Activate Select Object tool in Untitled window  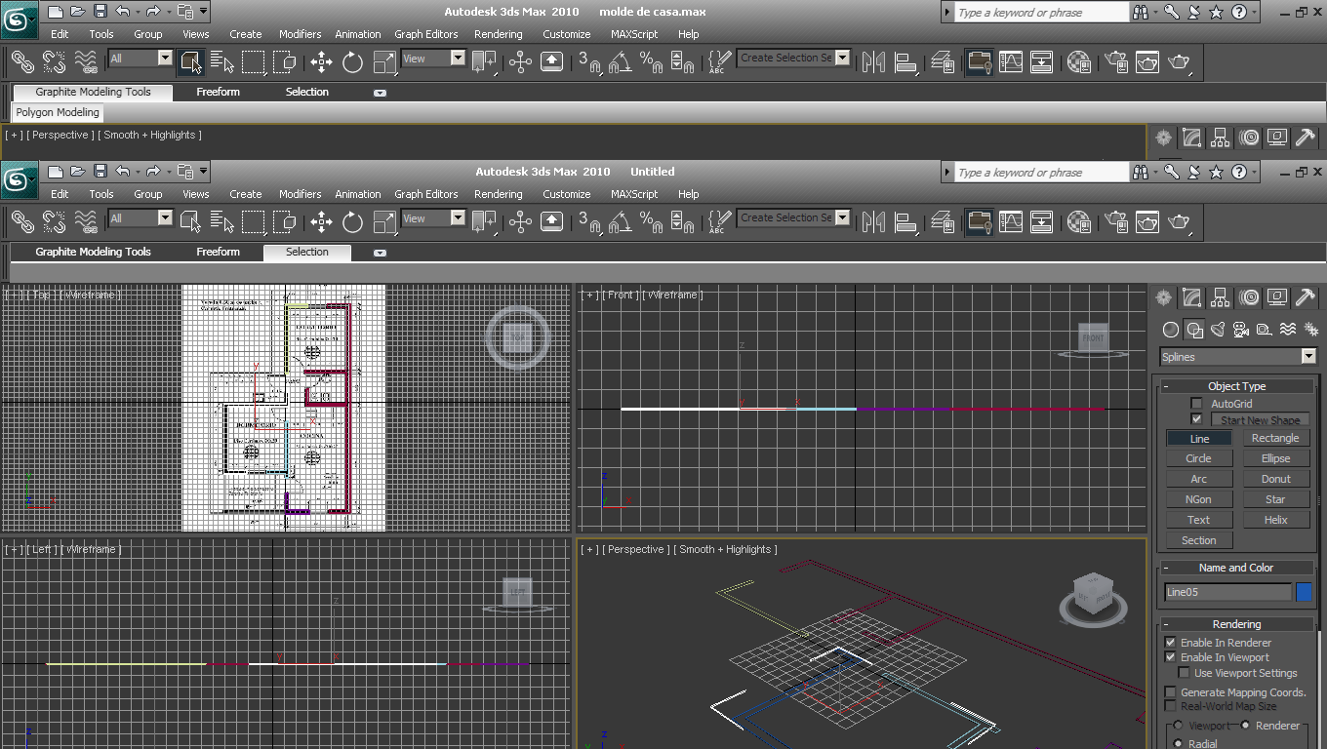[x=190, y=222]
